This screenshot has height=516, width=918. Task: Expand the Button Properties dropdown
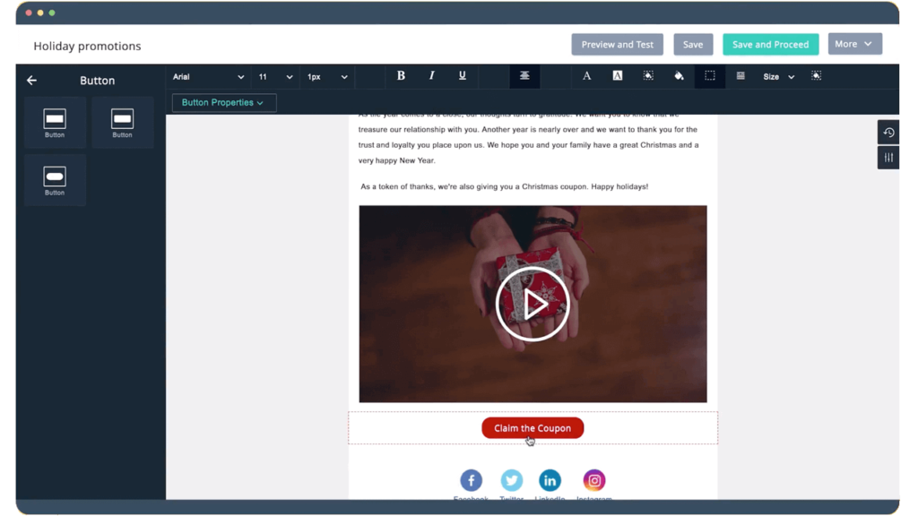223,103
